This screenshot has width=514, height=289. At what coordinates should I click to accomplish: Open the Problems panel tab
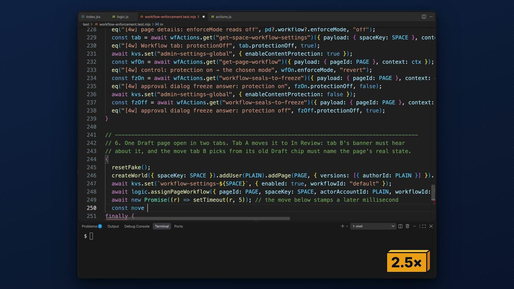(92, 226)
